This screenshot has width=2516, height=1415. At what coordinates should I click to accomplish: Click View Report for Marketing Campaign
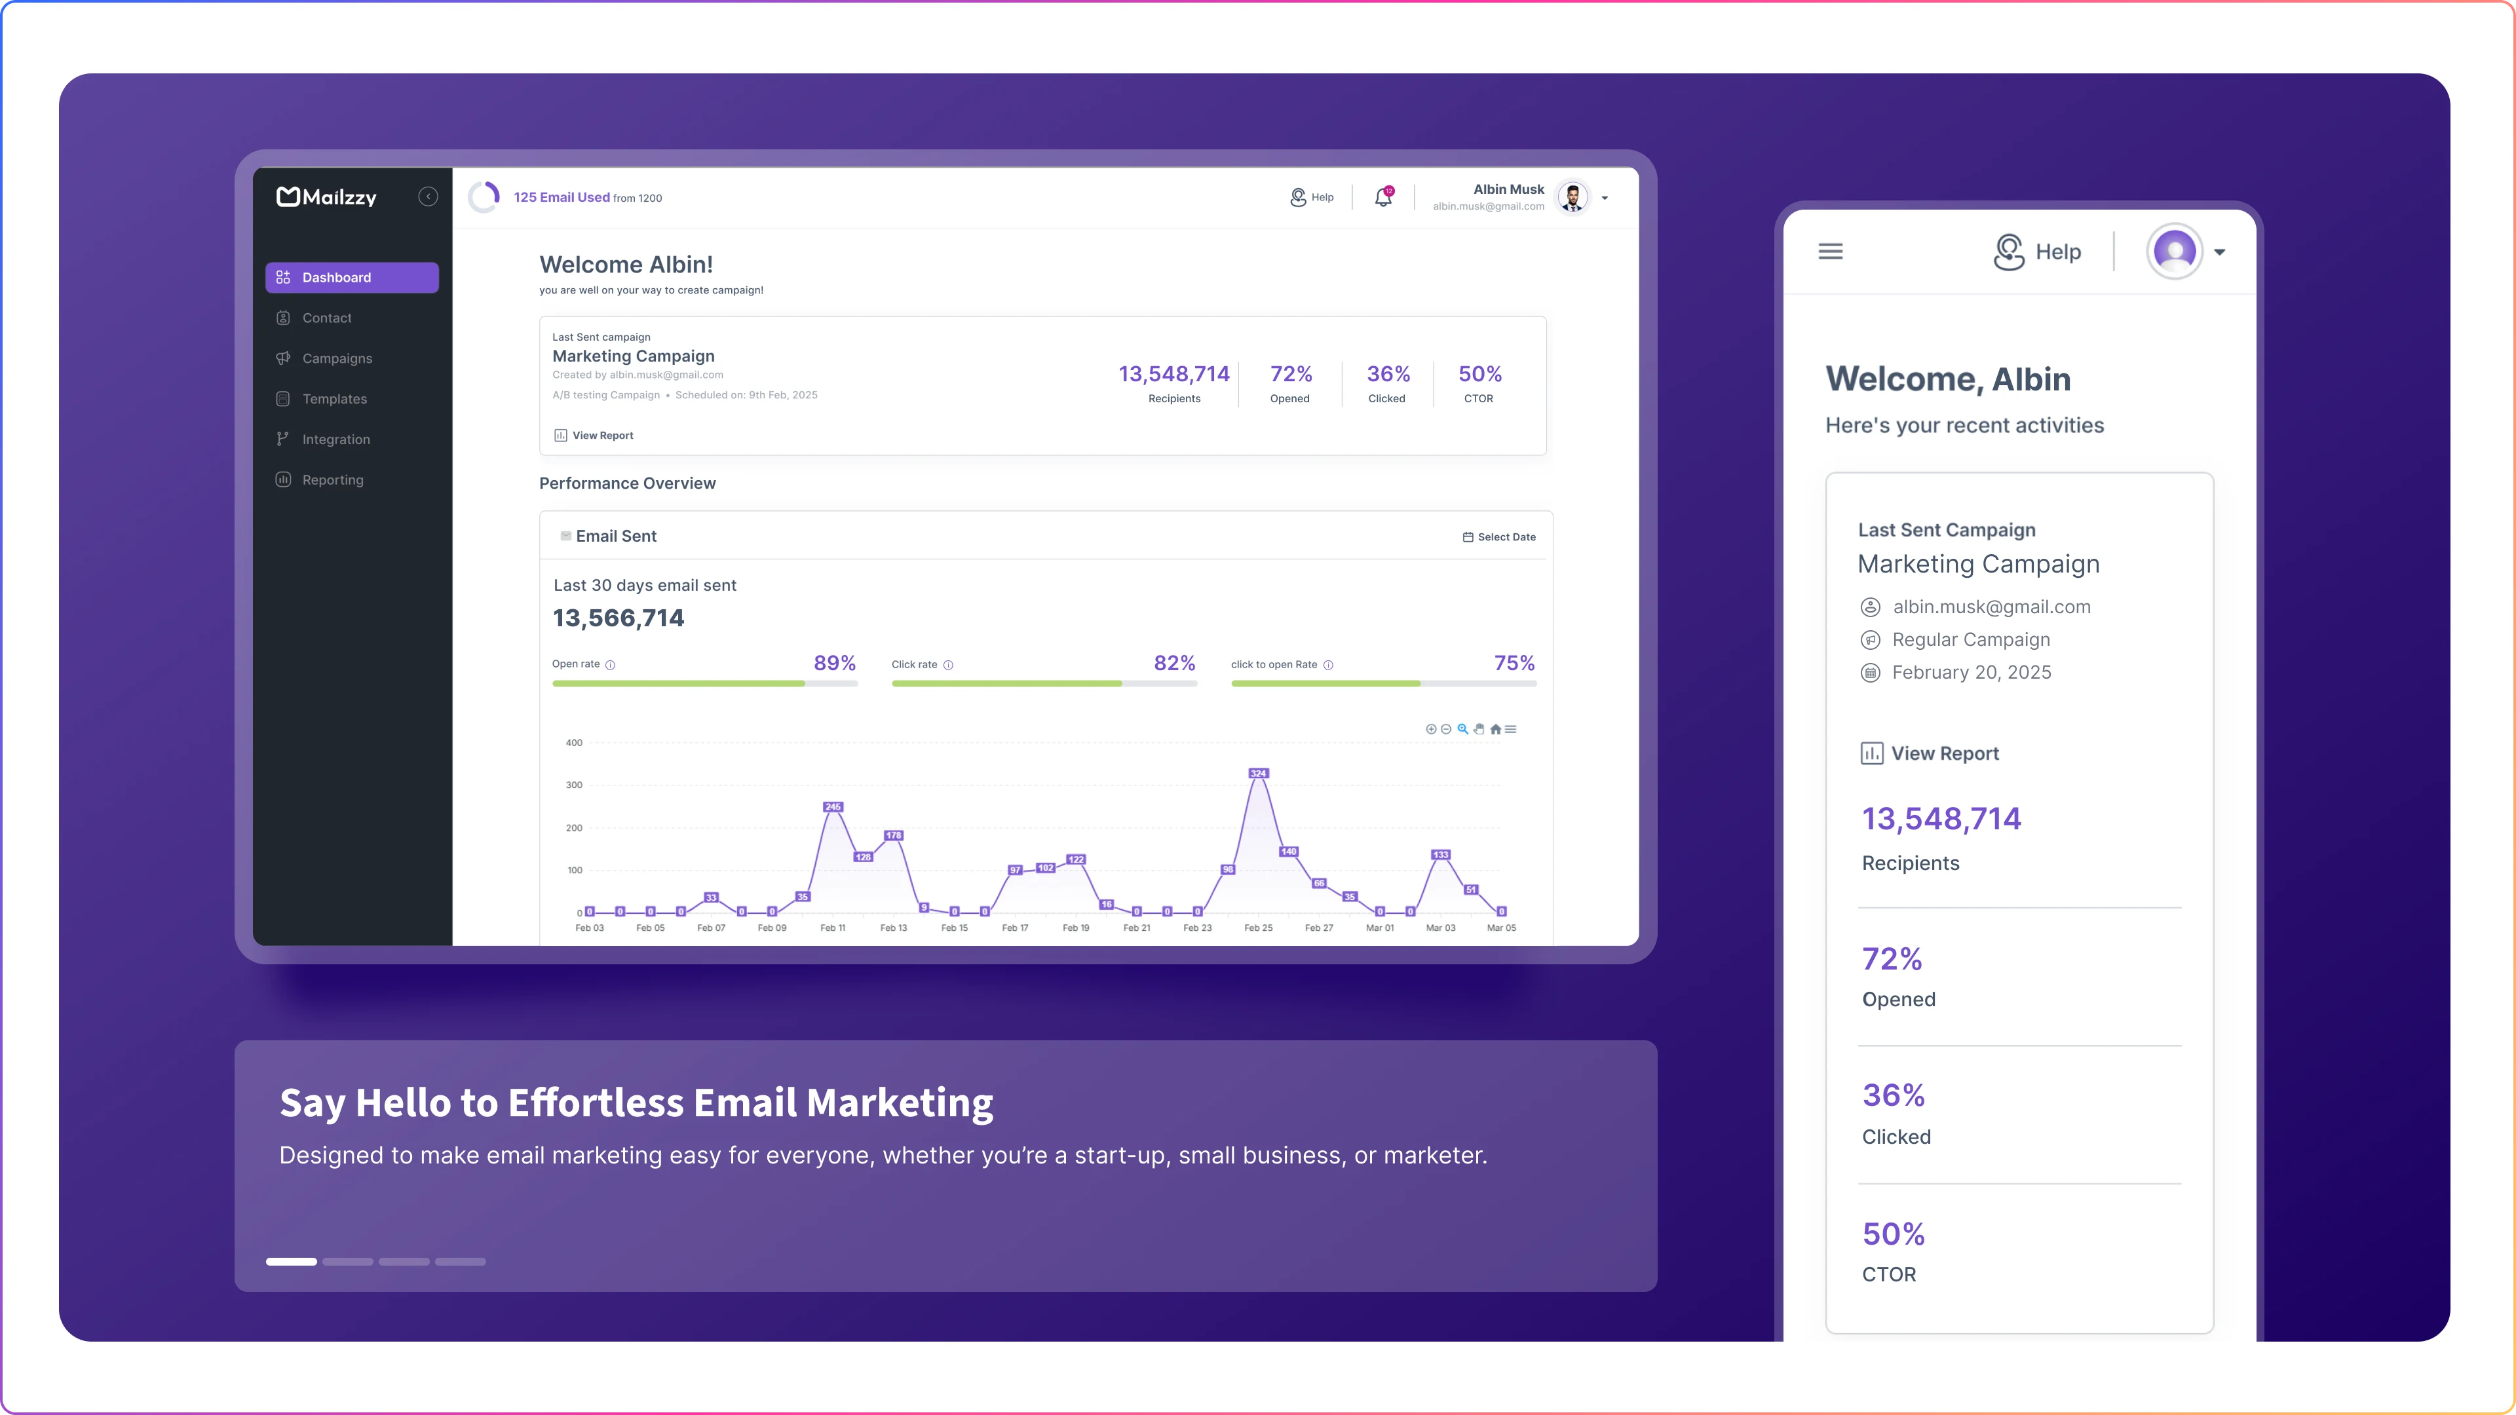[x=594, y=436]
